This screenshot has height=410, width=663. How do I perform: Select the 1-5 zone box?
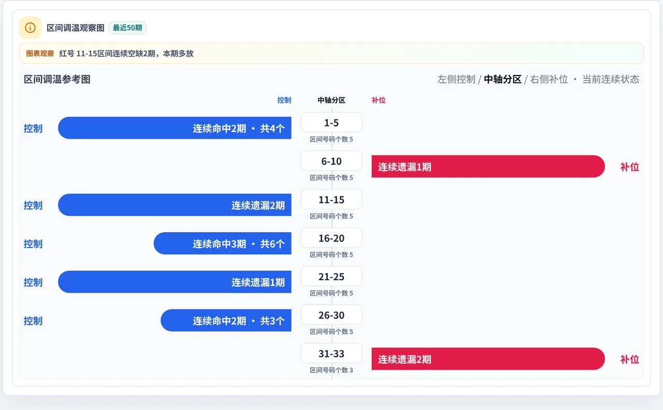331,123
